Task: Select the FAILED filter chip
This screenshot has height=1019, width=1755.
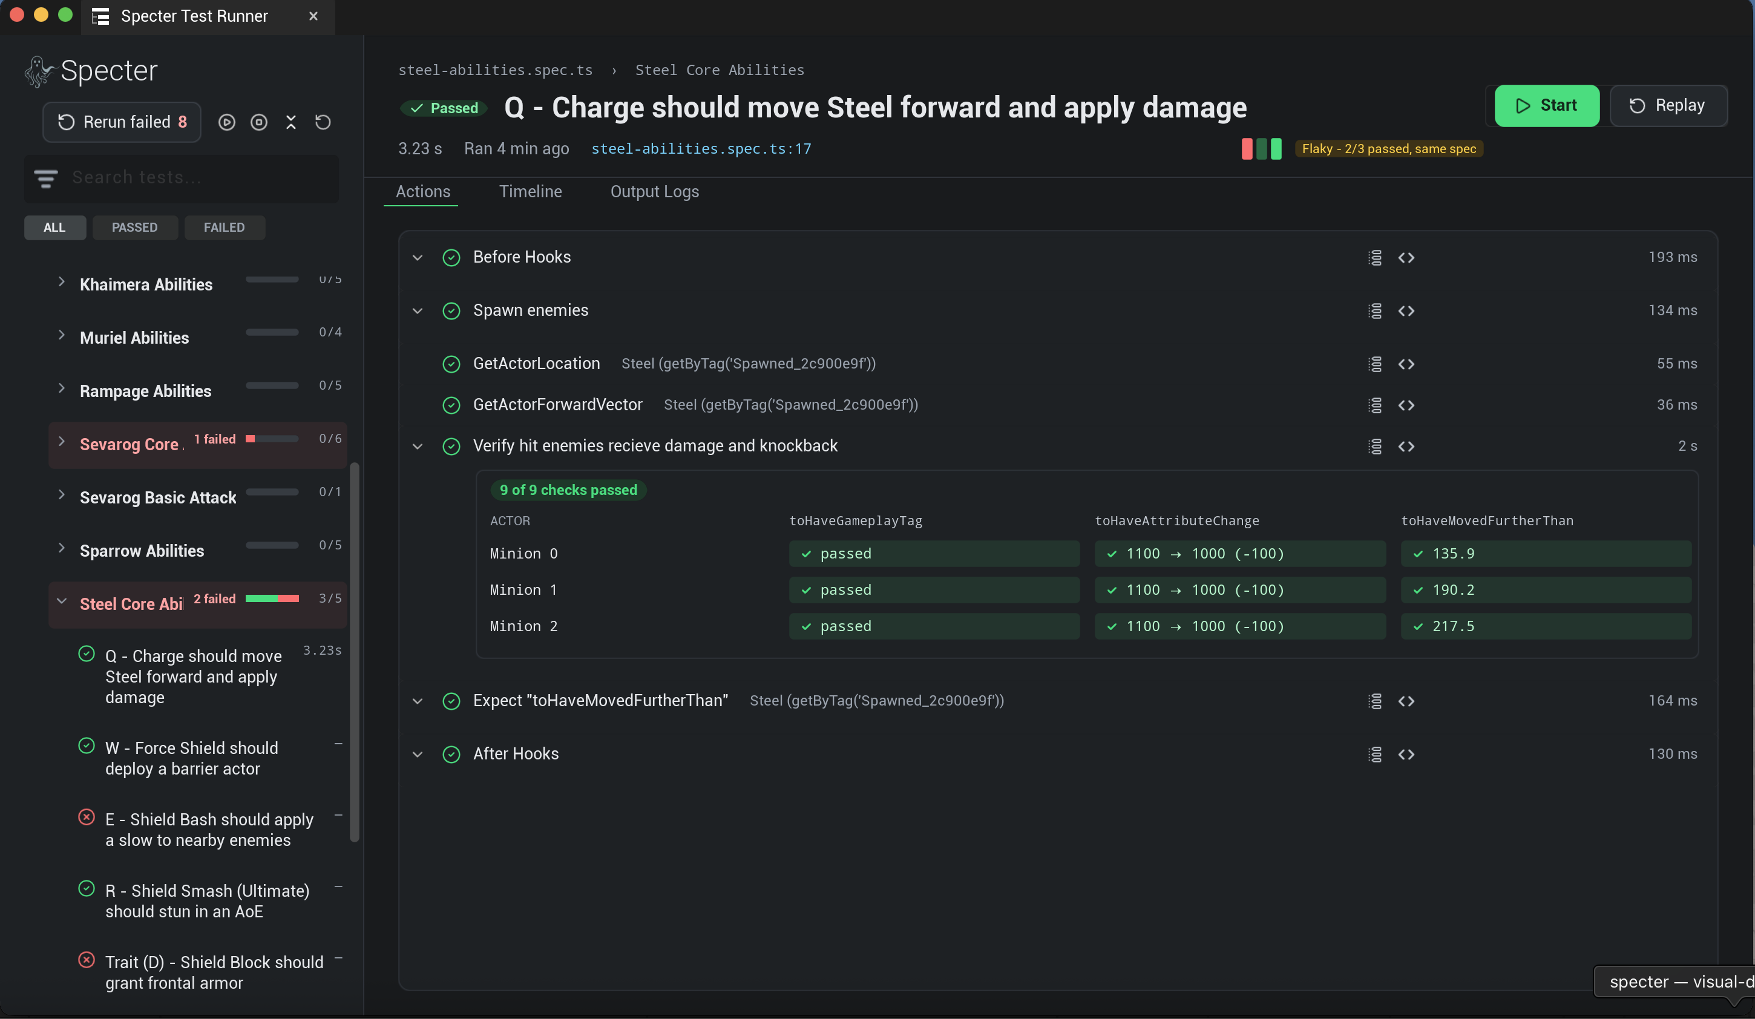Action: tap(225, 228)
